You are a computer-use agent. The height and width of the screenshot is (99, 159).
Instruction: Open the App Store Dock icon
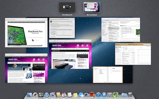coord(104,95)
